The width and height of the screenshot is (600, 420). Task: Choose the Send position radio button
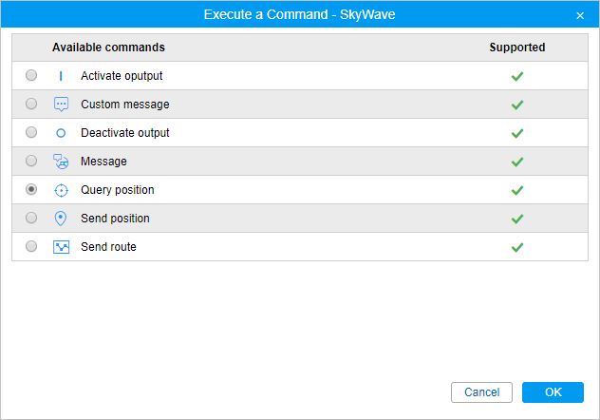[31, 218]
